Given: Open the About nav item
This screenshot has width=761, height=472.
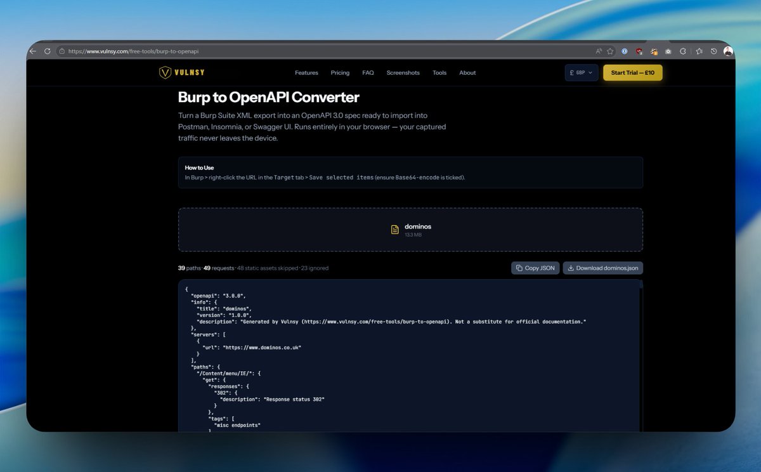Looking at the screenshot, I should pyautogui.click(x=467, y=73).
